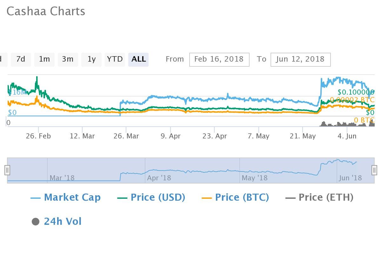The height and width of the screenshot is (254, 381).
Task: Click the left handle of the range navigator
Action: 7,170
